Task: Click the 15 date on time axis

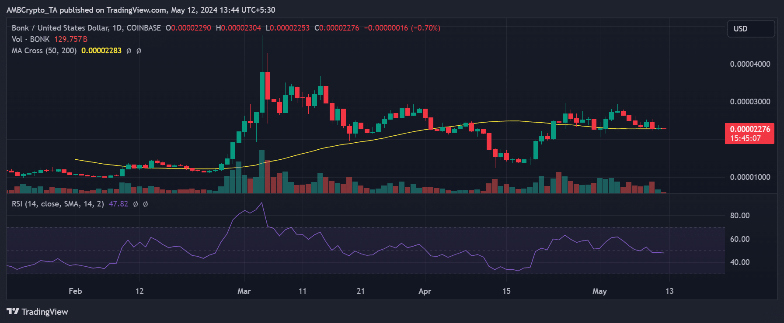Action: click(506, 291)
